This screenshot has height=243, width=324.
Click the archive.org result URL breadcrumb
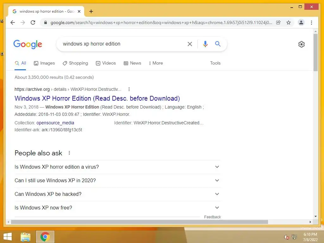click(x=68, y=89)
